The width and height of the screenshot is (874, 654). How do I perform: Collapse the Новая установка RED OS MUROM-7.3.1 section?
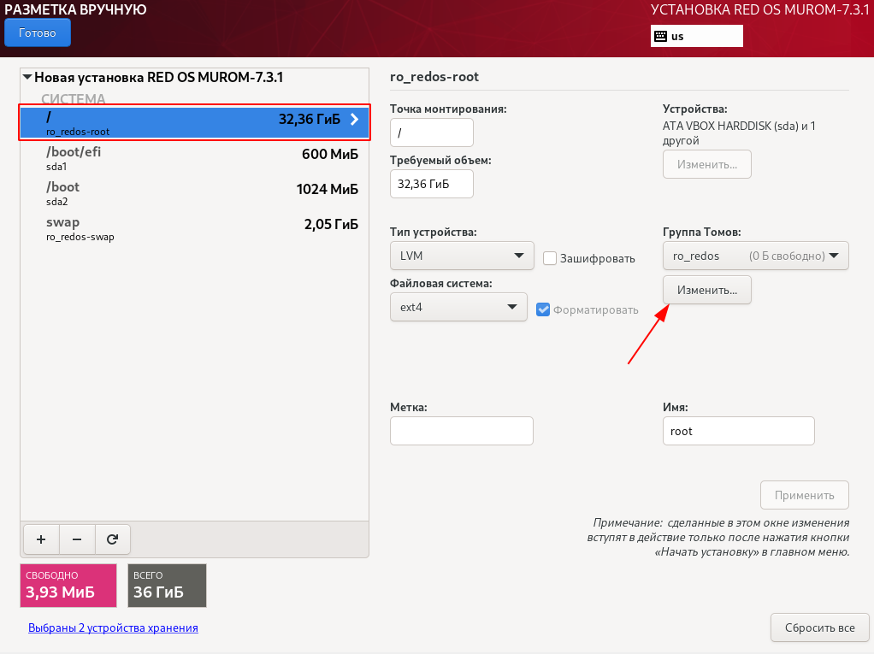click(27, 78)
